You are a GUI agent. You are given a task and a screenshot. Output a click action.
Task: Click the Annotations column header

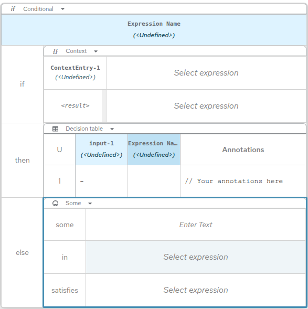[243, 150]
